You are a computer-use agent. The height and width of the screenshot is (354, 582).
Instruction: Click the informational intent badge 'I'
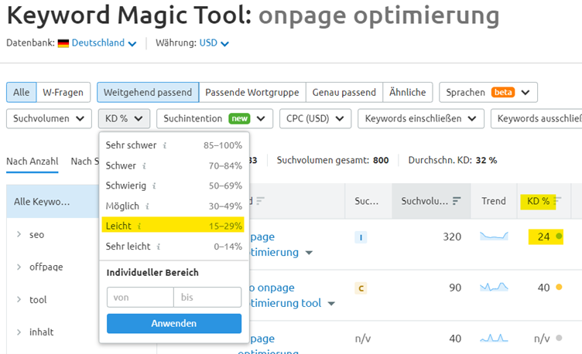tap(361, 237)
